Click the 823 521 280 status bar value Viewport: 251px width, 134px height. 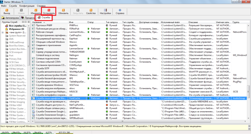pos(64,133)
